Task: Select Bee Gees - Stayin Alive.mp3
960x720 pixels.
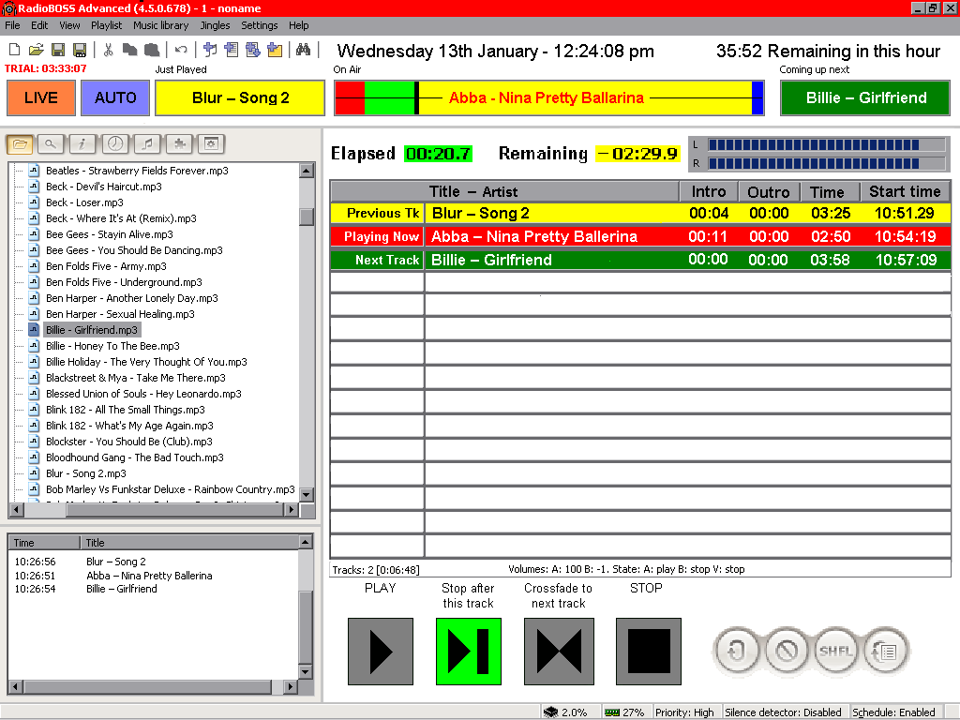Action: point(110,234)
